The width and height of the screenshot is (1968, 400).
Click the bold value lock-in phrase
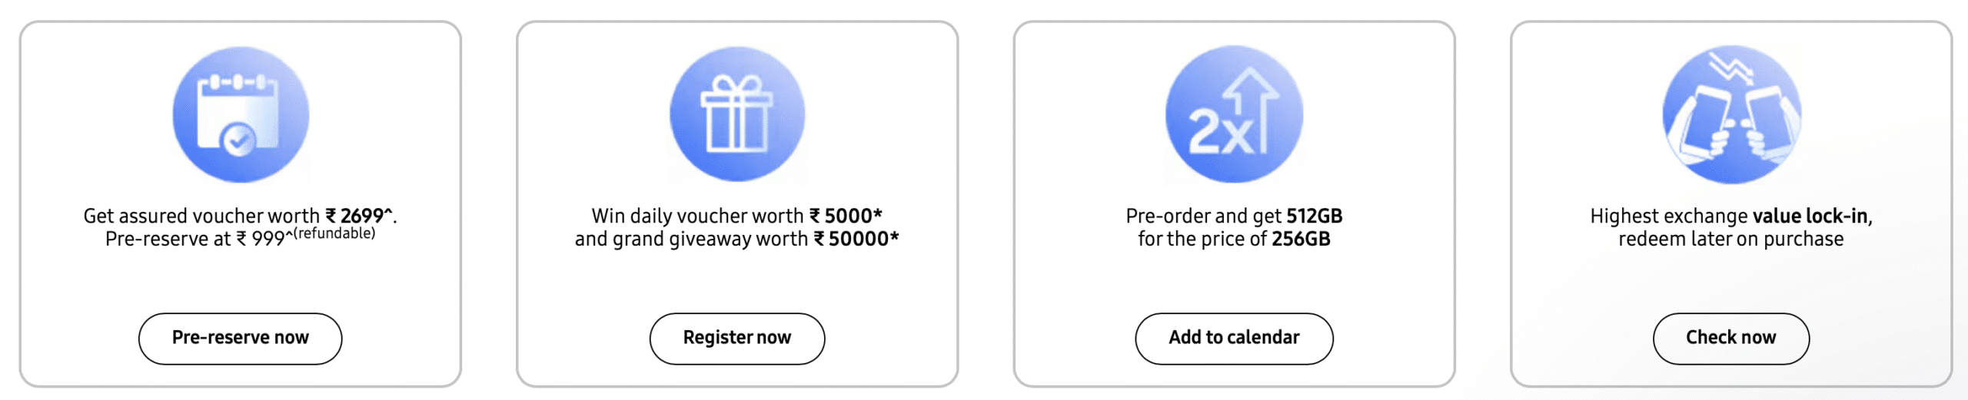coord(1810,217)
